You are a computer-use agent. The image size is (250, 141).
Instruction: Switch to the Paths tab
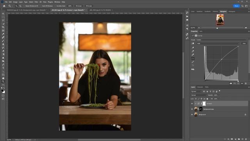pyautogui.click(x=207, y=87)
